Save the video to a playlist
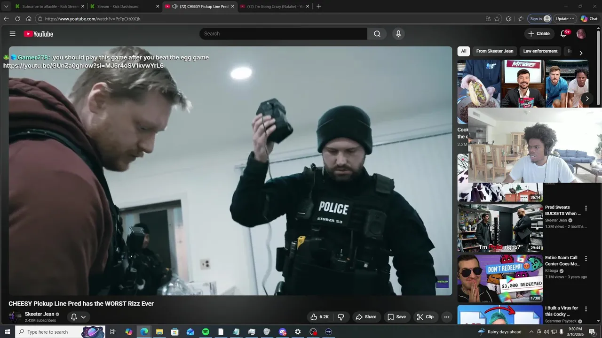The height and width of the screenshot is (338, 602). pos(396,317)
